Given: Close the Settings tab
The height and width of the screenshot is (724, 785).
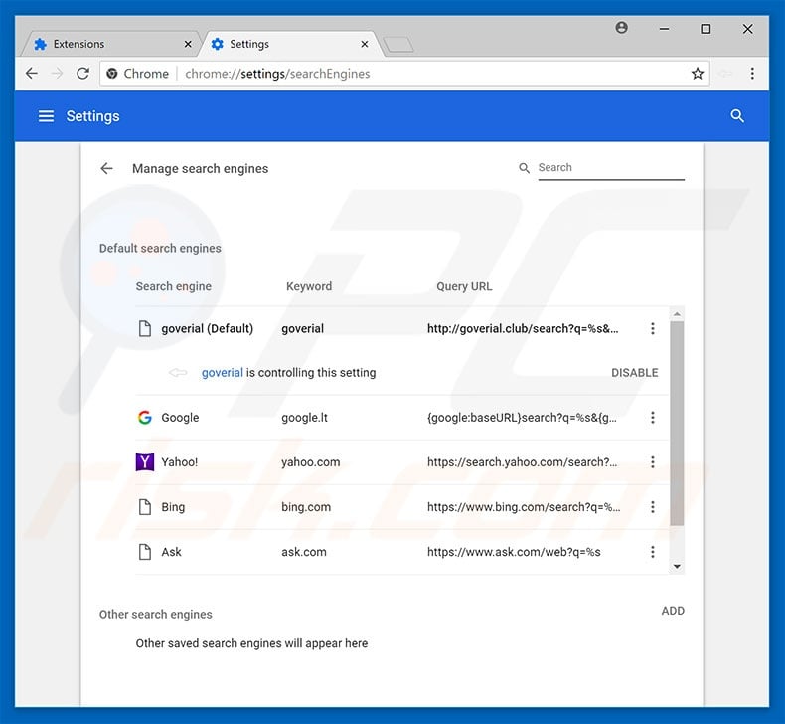Looking at the screenshot, I should [365, 44].
